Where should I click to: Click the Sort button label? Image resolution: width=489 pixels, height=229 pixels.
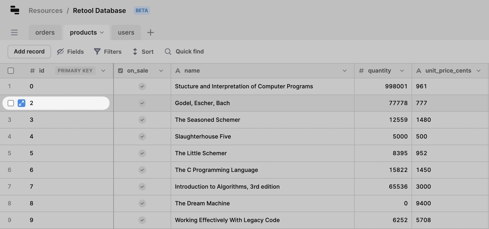click(x=148, y=52)
